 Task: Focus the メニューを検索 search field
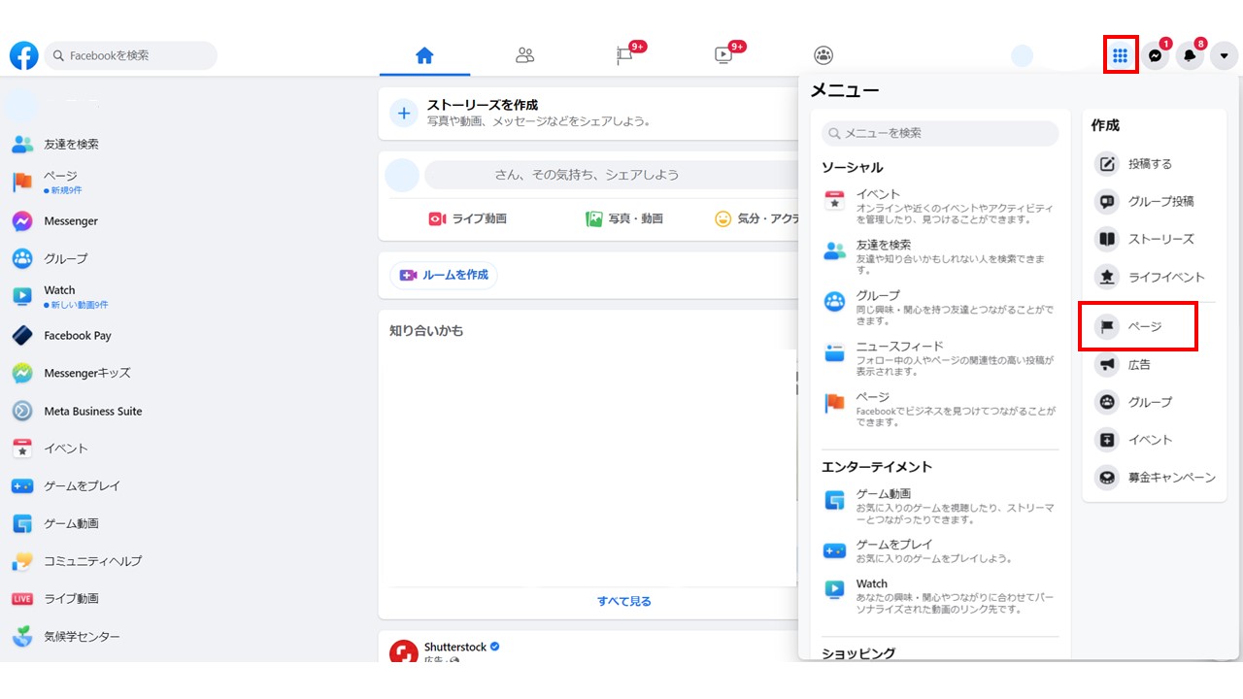(x=940, y=133)
